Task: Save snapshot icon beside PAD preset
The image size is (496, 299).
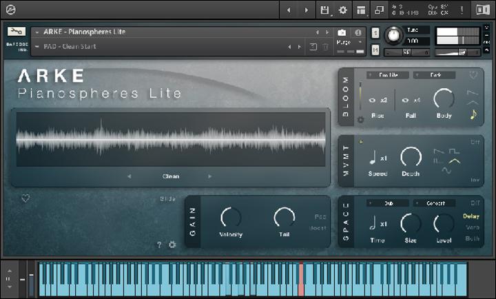Action: 313,47
